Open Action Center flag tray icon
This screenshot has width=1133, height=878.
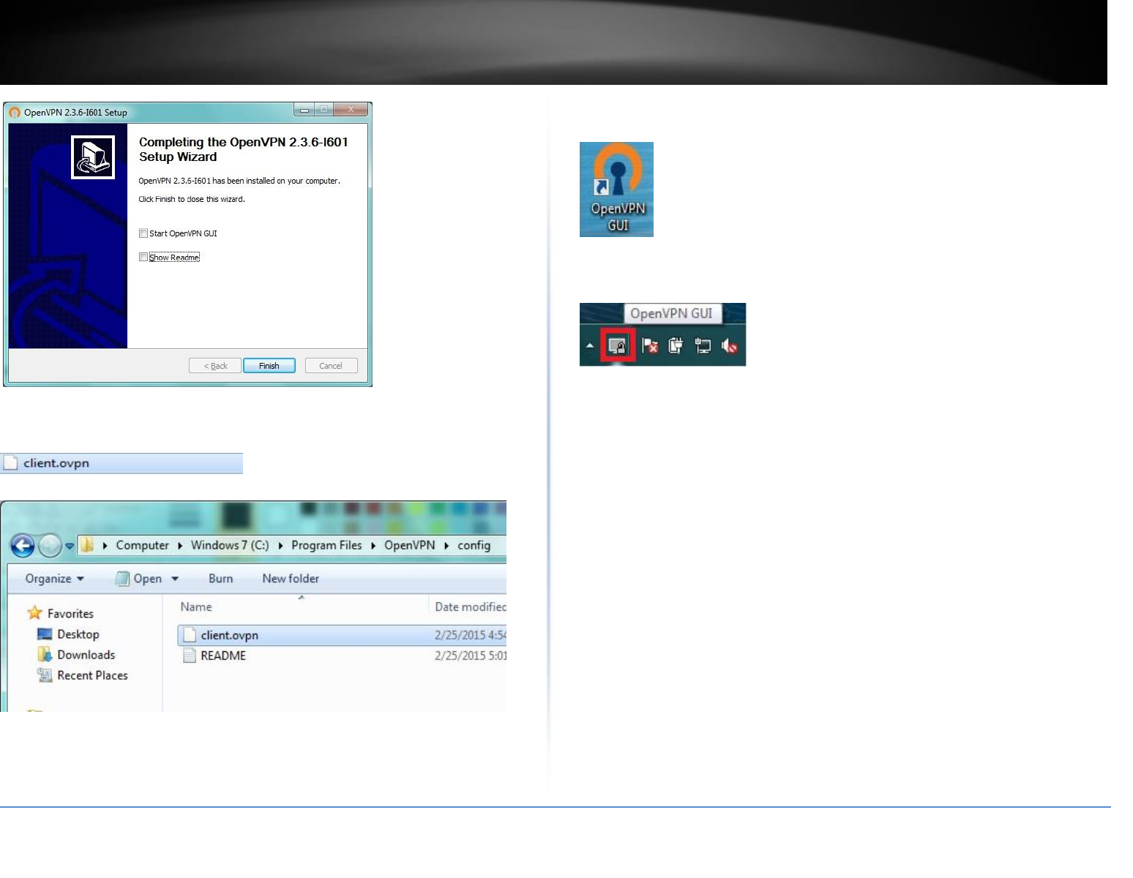[650, 345]
